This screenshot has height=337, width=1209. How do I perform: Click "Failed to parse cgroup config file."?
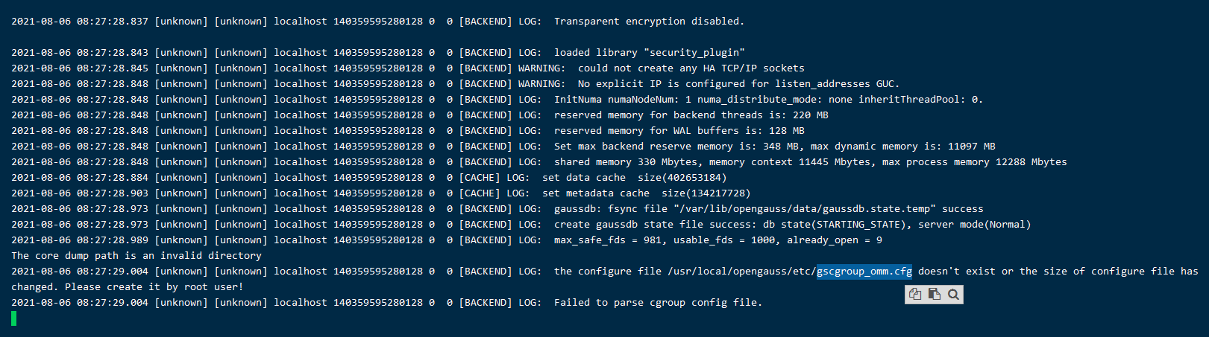click(658, 303)
